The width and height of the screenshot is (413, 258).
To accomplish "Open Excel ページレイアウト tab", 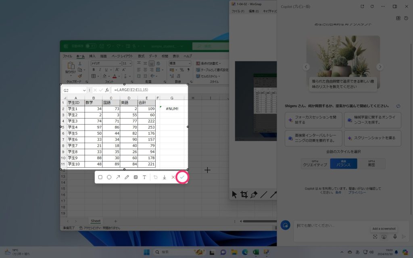I will click(122, 56).
